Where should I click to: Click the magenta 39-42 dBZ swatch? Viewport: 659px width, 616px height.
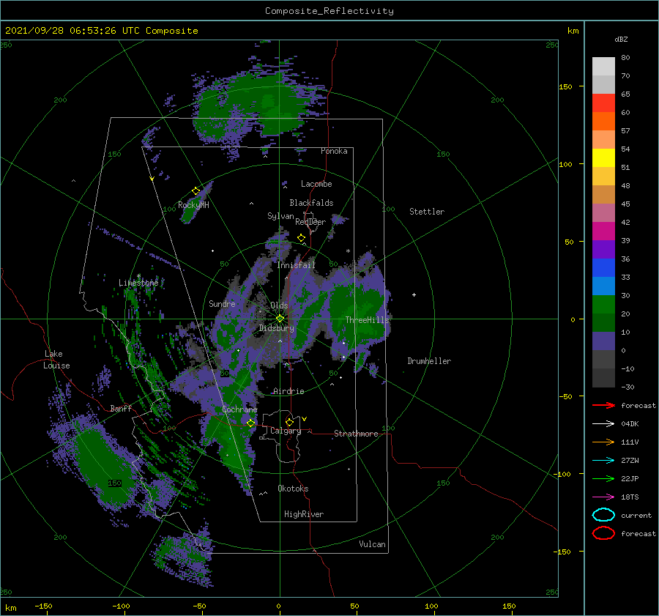click(603, 231)
